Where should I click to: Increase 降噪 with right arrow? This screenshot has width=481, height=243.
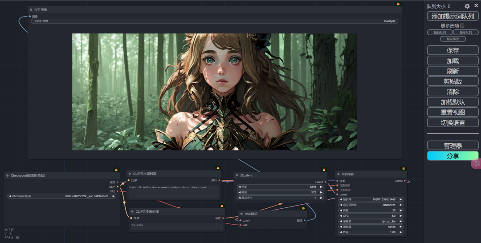point(401,232)
